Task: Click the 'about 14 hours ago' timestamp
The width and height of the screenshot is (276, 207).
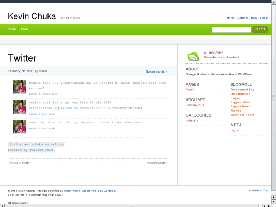Action: pos(43,94)
